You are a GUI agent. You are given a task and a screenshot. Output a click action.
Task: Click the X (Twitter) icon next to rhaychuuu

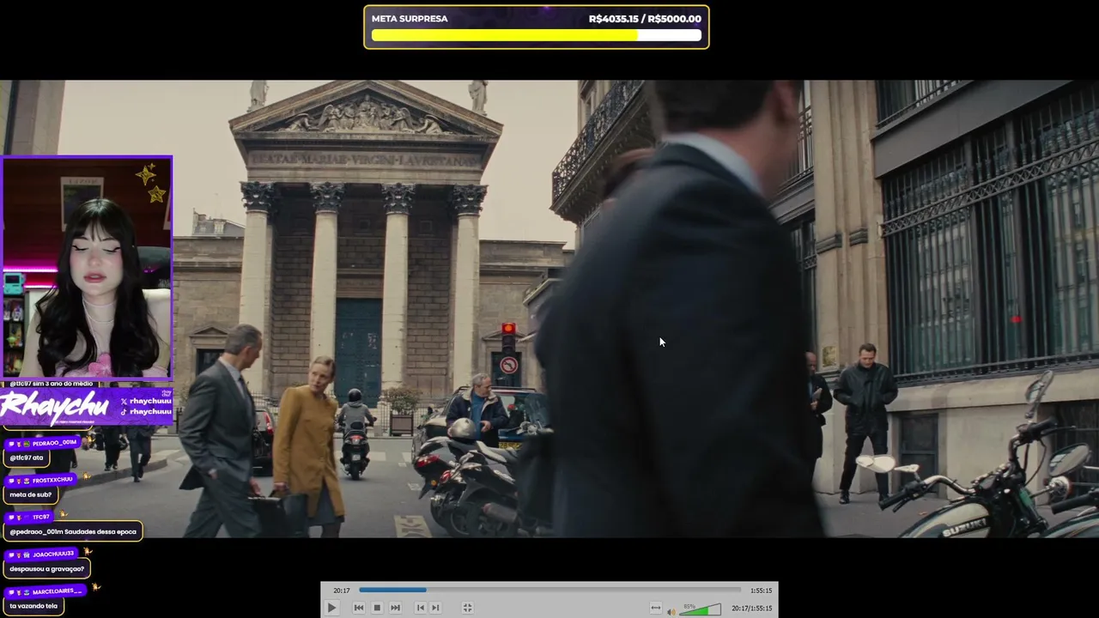[124, 401]
